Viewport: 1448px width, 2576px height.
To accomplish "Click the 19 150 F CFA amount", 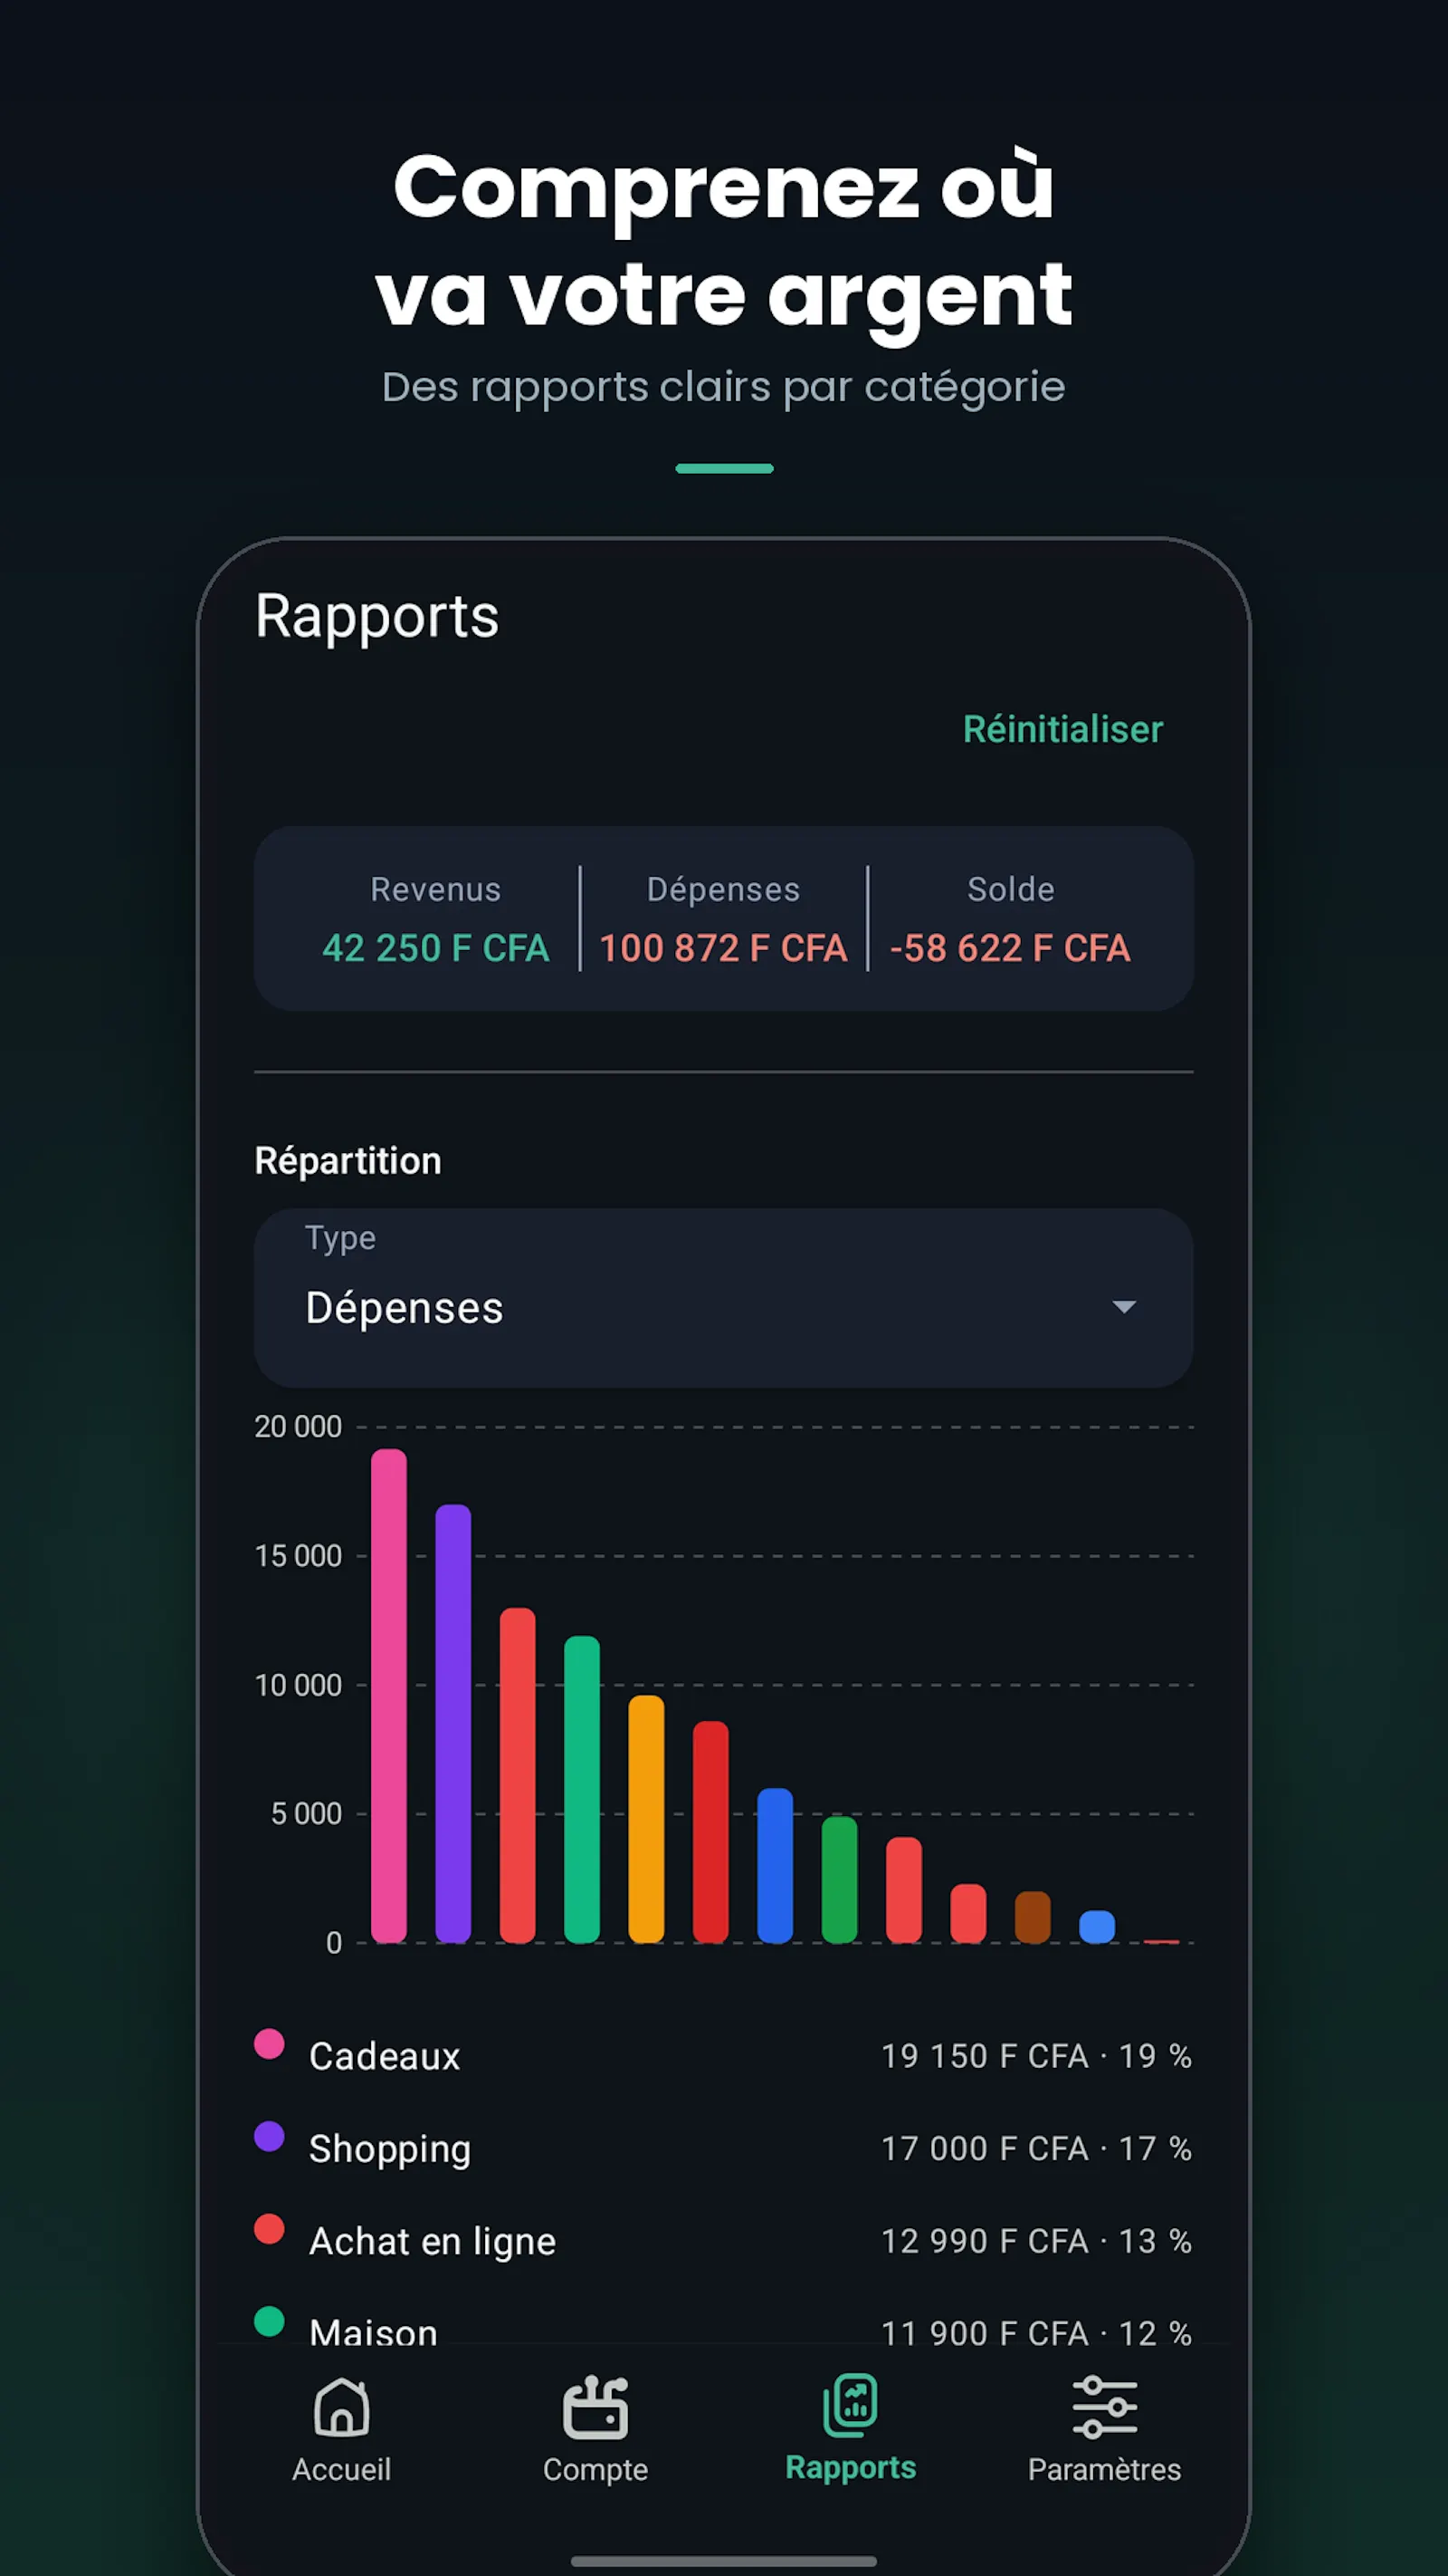I will coord(985,2056).
